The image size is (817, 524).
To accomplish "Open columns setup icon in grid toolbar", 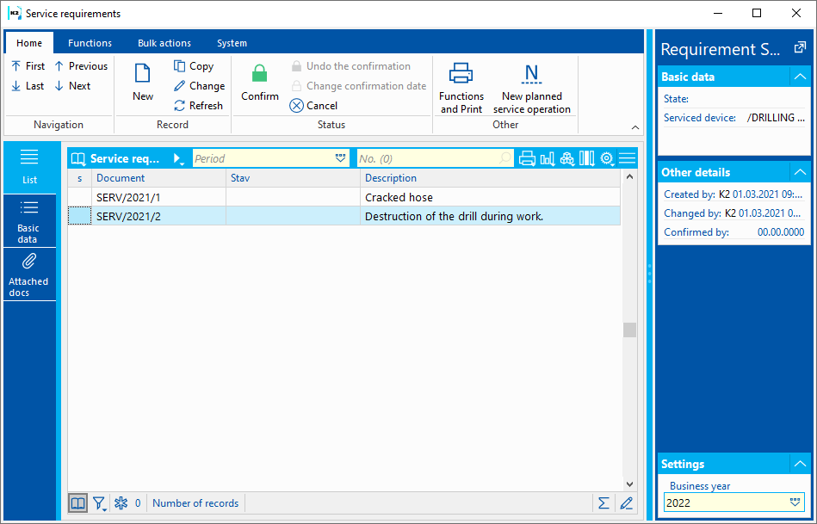I will click(x=586, y=158).
